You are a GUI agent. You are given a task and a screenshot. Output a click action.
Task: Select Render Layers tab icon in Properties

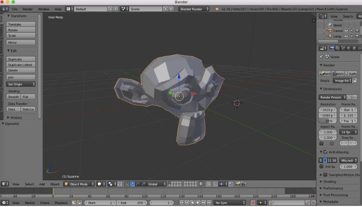click(x=338, y=48)
